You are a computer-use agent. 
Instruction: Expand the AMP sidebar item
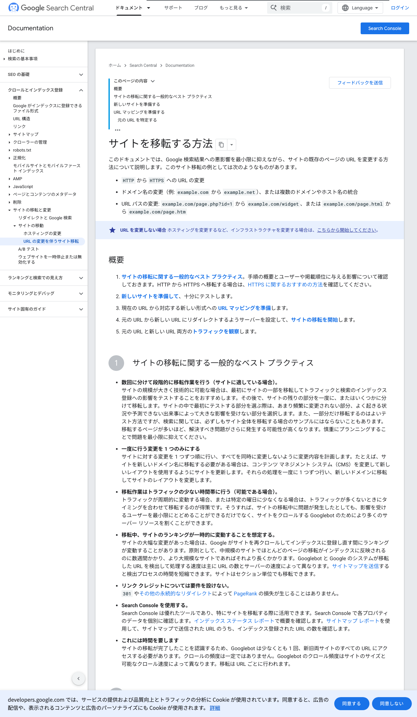click(x=9, y=179)
